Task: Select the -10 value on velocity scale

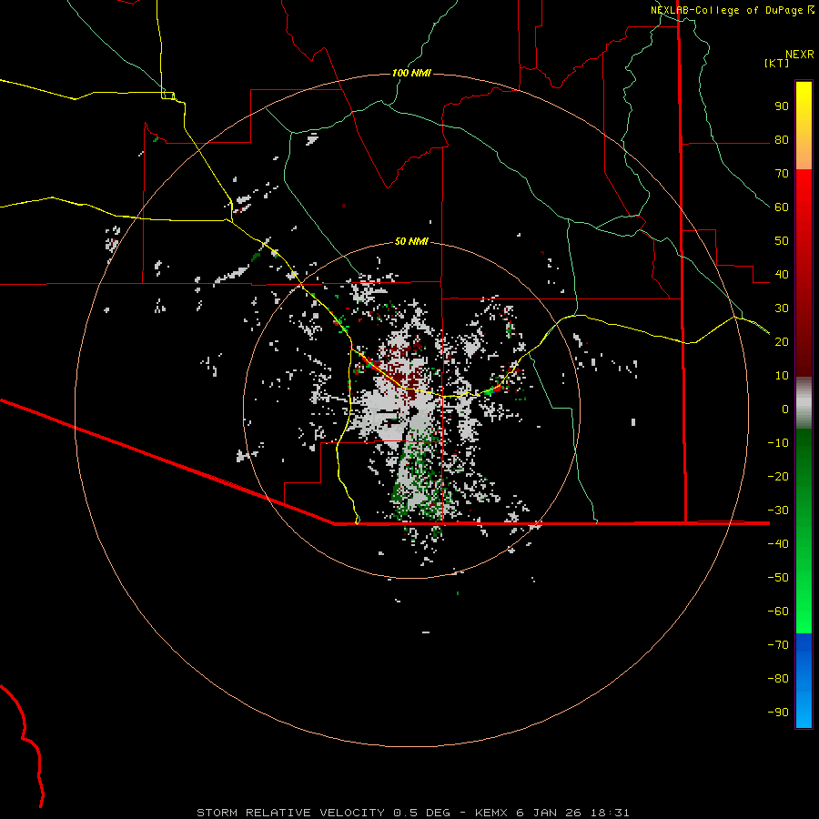Action: click(778, 443)
